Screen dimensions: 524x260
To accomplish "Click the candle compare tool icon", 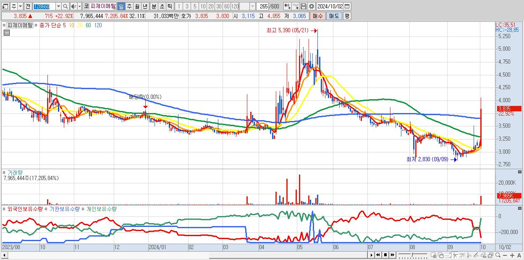I will pyautogui.click(x=287, y=6).
